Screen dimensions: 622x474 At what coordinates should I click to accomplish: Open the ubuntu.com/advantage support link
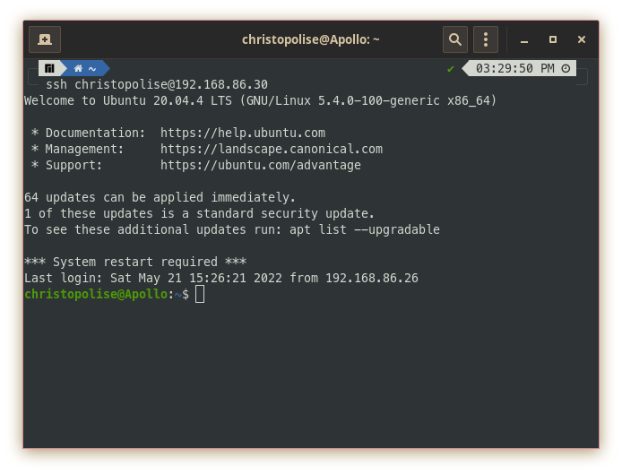[261, 165]
